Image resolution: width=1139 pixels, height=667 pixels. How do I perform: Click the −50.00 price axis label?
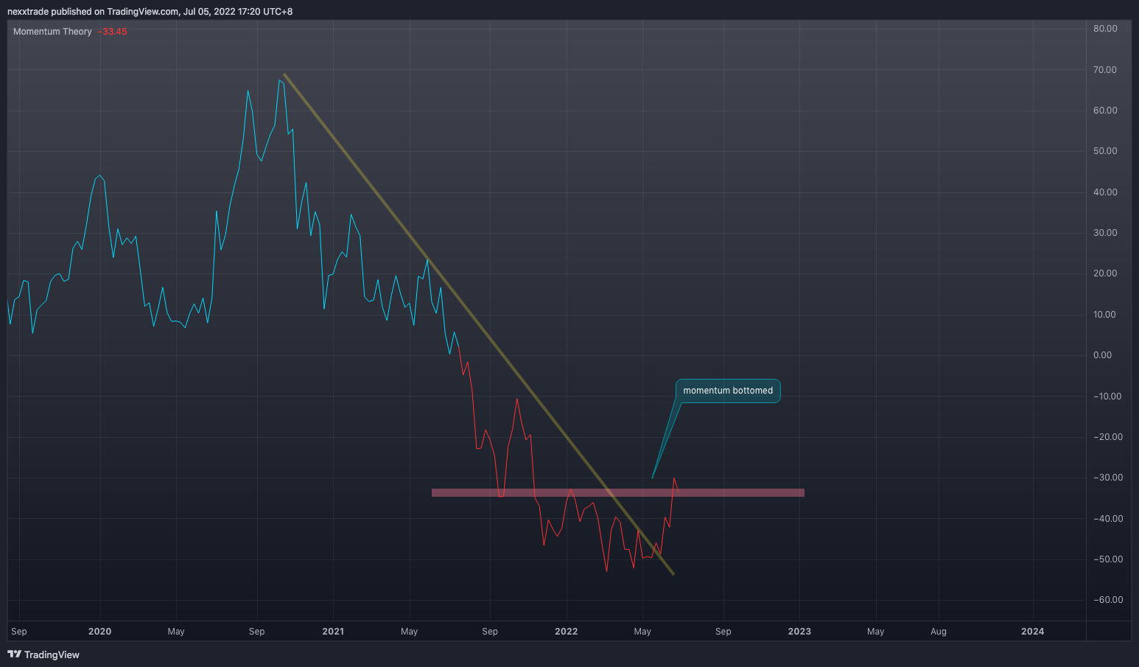(1108, 559)
